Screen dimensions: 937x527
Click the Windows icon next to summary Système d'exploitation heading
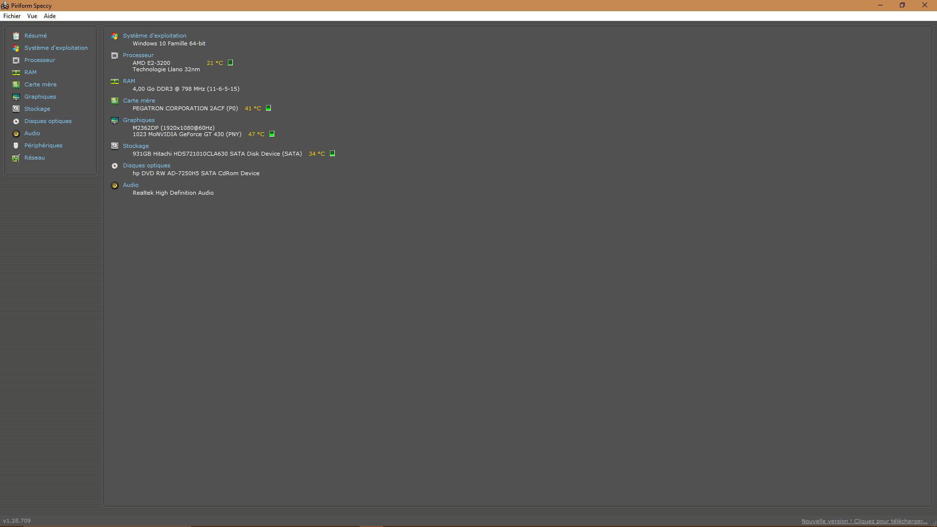(115, 36)
